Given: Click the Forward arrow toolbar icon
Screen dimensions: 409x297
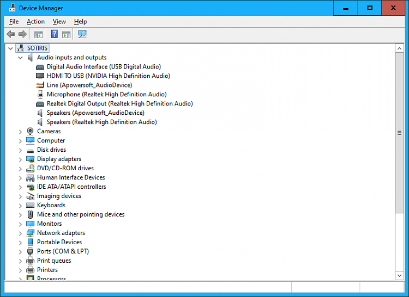Looking at the screenshot, I should (23, 34).
